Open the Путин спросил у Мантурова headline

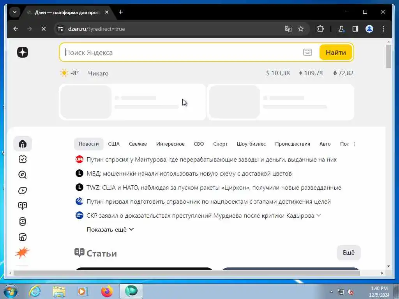[212, 160]
